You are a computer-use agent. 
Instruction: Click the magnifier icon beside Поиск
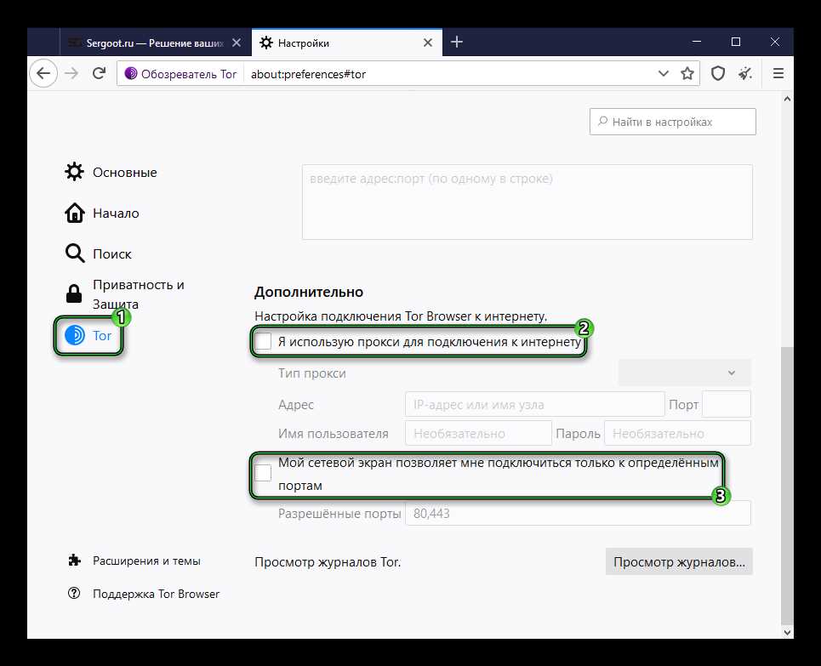pos(74,253)
